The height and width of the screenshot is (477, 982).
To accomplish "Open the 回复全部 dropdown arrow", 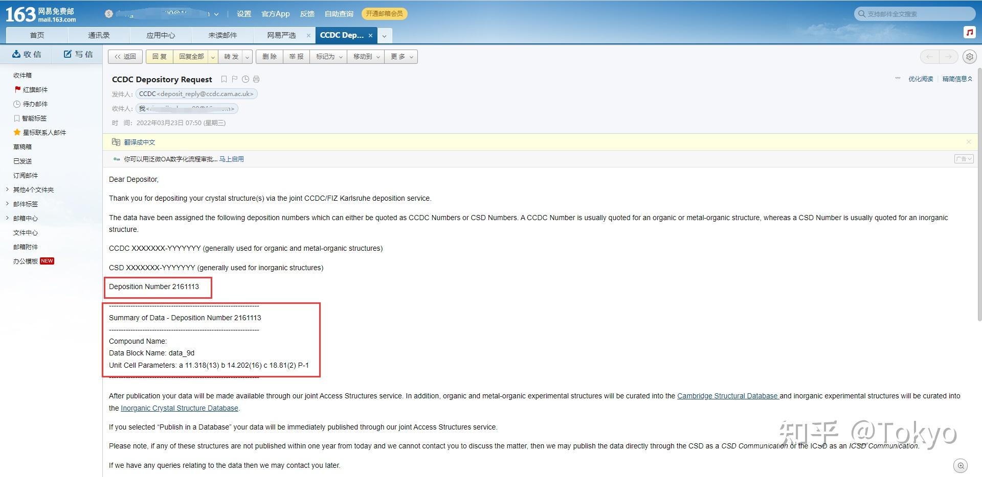I will [213, 57].
